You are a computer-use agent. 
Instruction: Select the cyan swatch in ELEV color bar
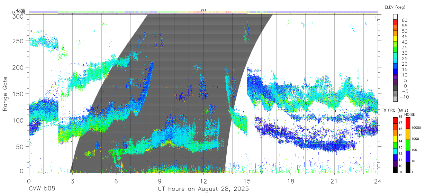(396, 61)
